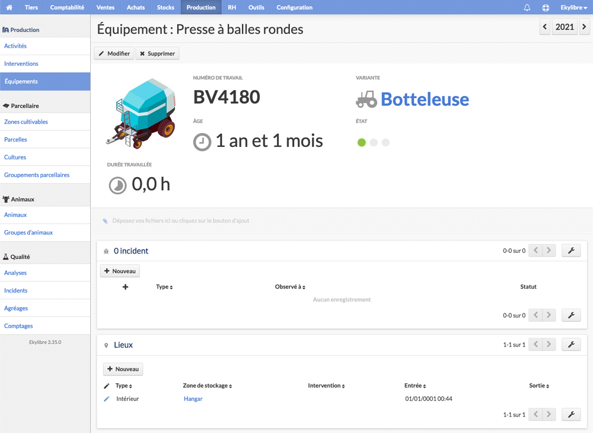Select the third gray state dot
Image resolution: width=593 pixels, height=433 pixels.
[x=385, y=142]
